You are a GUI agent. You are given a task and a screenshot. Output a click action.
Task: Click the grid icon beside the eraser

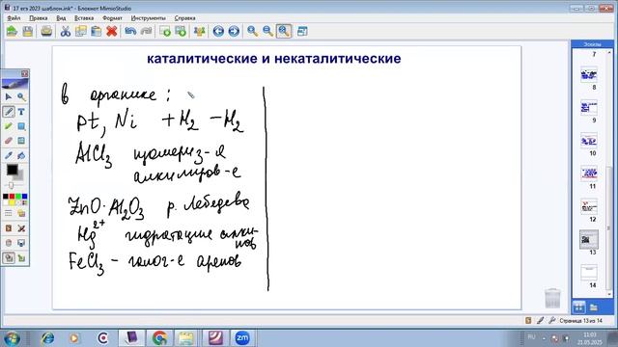click(x=21, y=141)
